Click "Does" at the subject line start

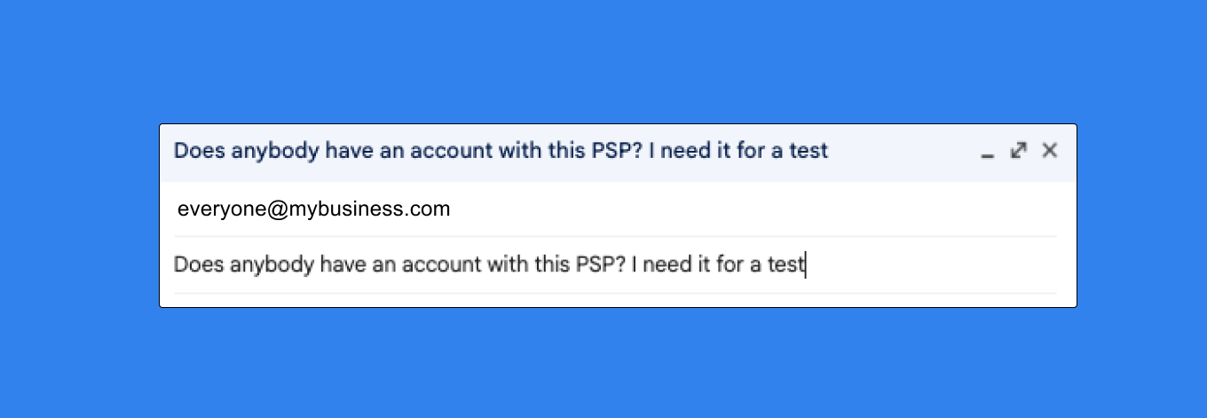[x=193, y=264]
